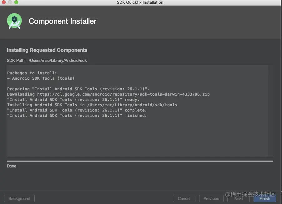Click the Android Studio logo icon

point(14,21)
